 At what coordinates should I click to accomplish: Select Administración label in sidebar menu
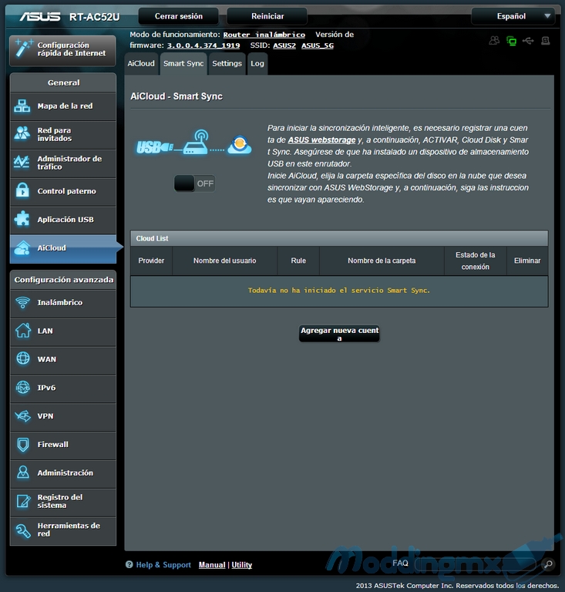(66, 473)
